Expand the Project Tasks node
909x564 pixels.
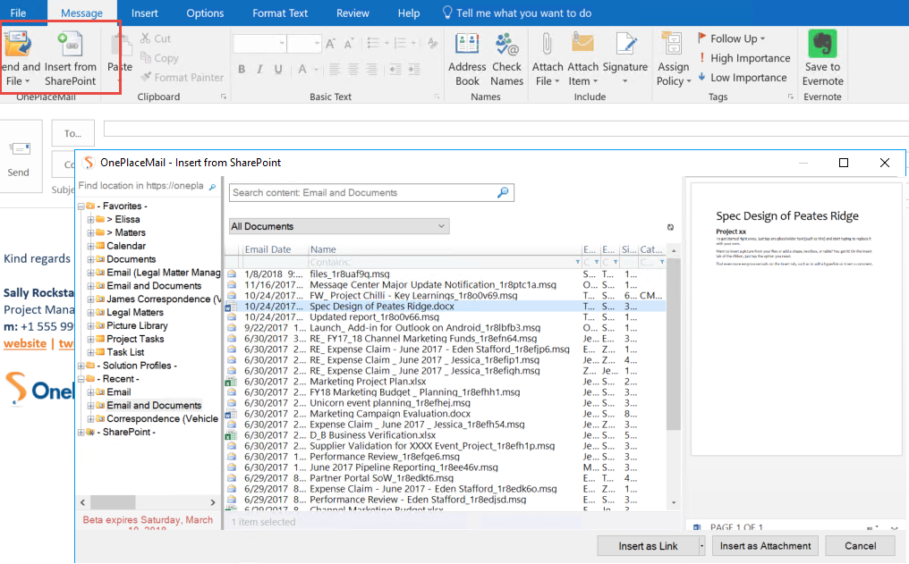click(x=90, y=340)
